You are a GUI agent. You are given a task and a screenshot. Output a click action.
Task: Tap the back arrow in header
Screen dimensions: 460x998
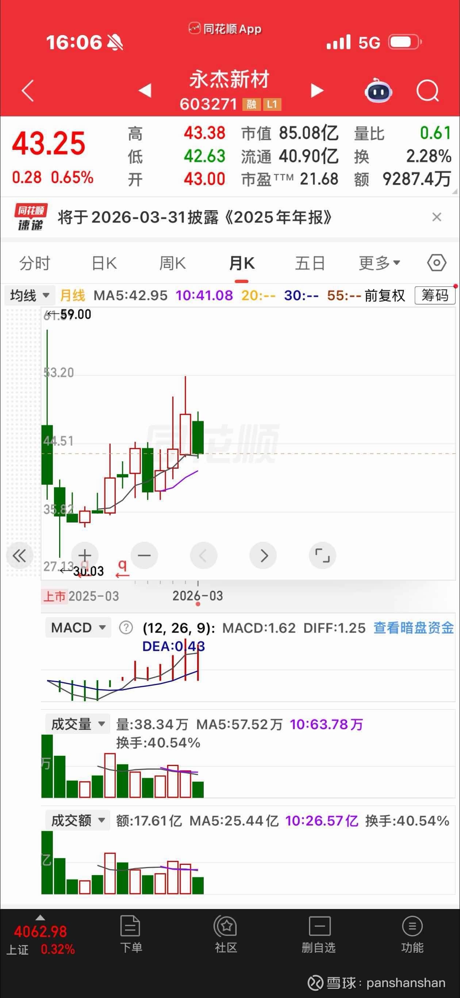coord(28,91)
